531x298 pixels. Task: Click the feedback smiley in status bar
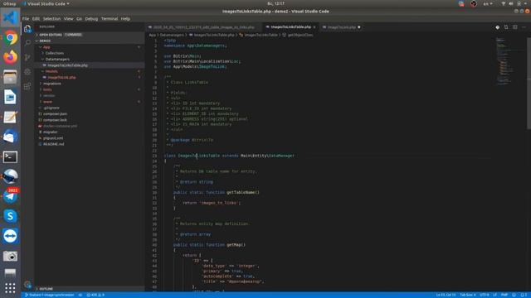click(514, 295)
